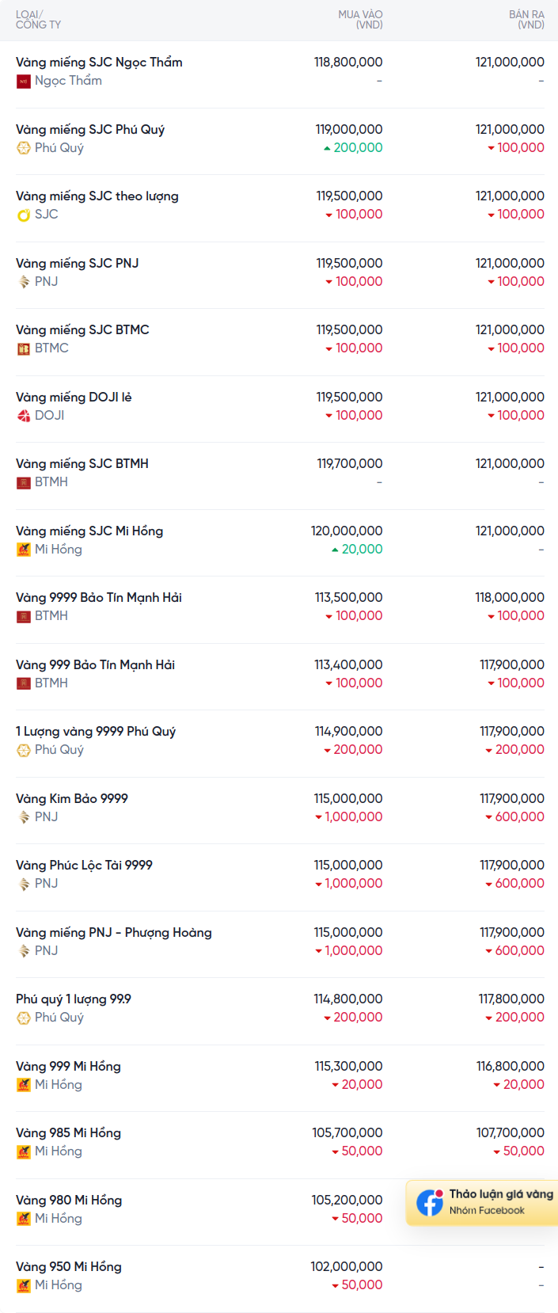This screenshot has width=558, height=1313.
Task: Click the Ngọc Thẩm company logo icon
Action: (x=24, y=81)
